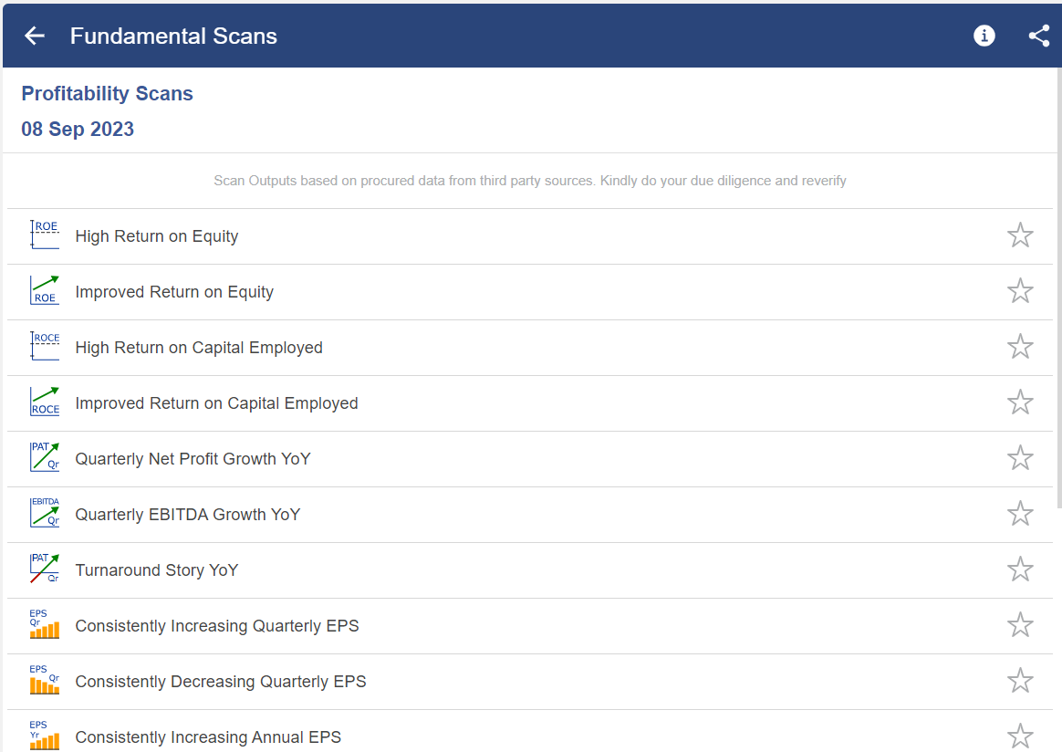Viewport: 1062px width, 752px height.
Task: Click the Profitability Scans heading
Action: coord(107,93)
